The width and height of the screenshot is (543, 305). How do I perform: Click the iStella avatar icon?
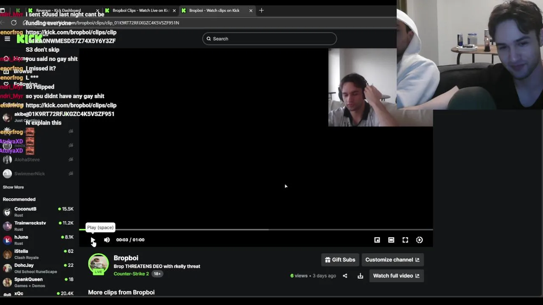7,254
